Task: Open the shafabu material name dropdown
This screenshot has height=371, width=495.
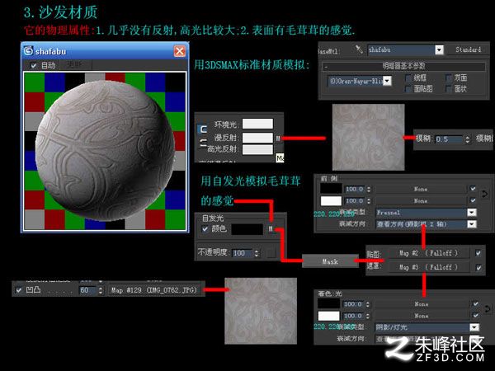Action: tap(439, 49)
